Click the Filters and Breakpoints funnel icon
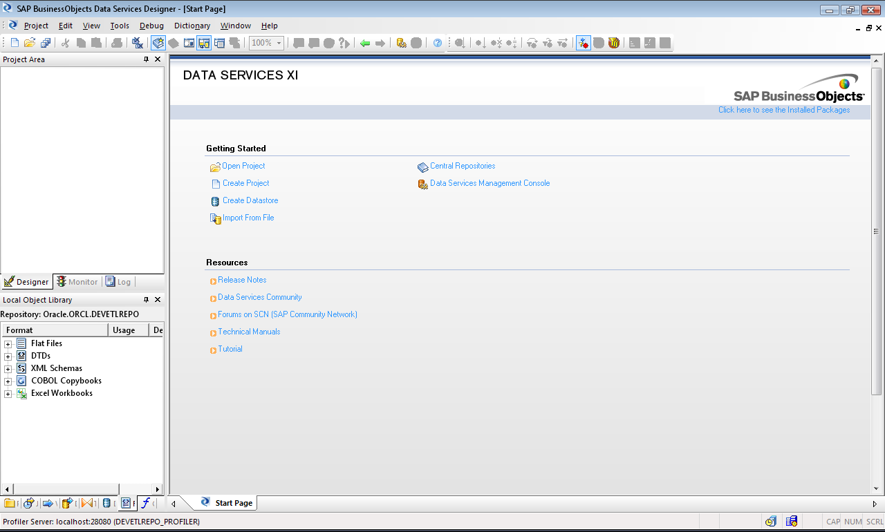This screenshot has width=885, height=532. pos(614,43)
